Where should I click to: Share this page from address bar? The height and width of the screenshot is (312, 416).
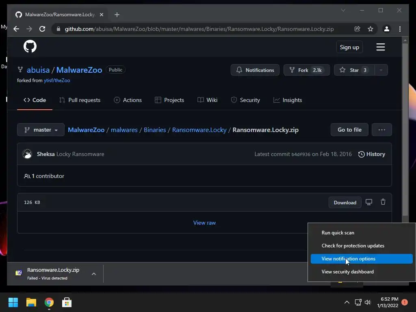(357, 29)
